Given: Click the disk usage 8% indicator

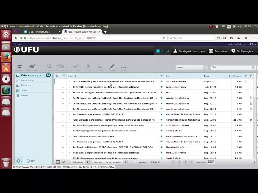Looking at the screenshot, I should tap(31, 161).
